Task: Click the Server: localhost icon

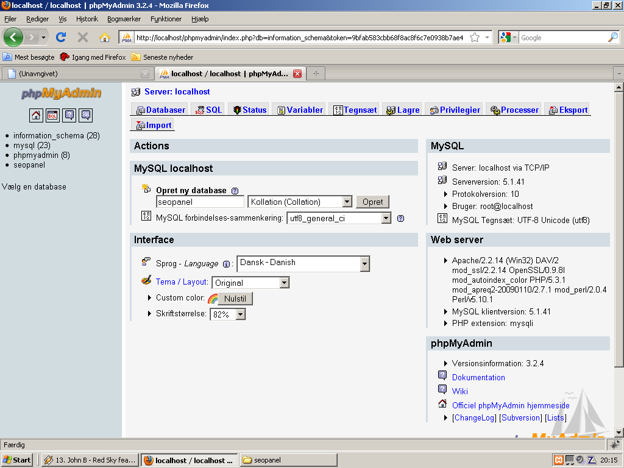Action: click(x=136, y=92)
